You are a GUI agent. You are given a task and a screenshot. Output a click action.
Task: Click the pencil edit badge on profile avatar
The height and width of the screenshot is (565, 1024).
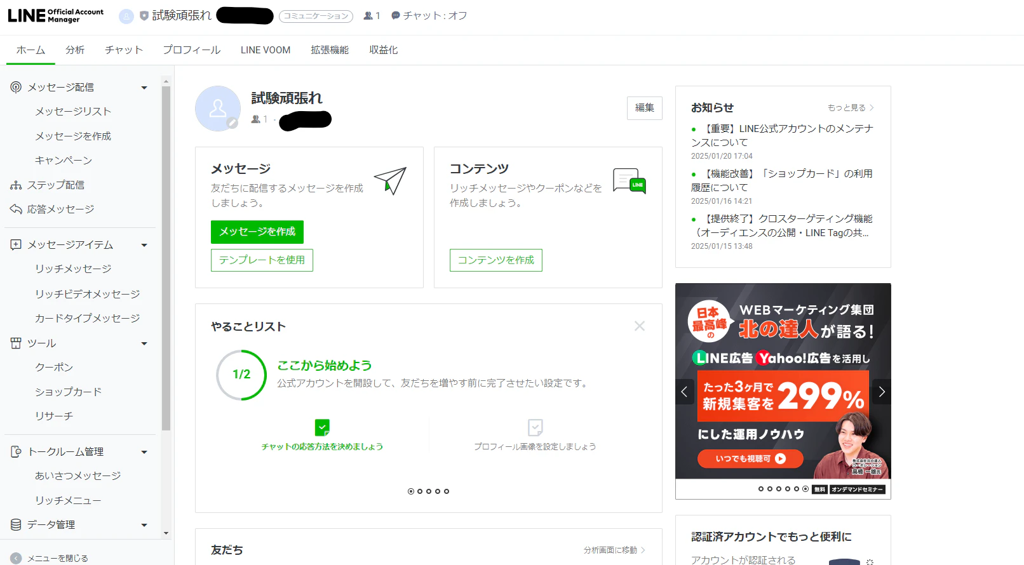233,123
